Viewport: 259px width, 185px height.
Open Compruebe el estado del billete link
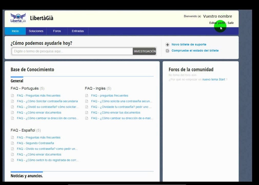pos(195,50)
